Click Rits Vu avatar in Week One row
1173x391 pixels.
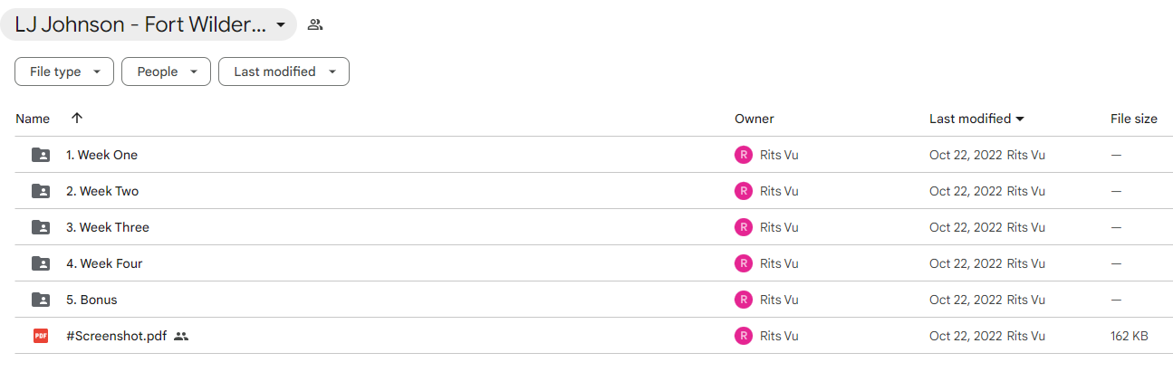click(x=744, y=155)
